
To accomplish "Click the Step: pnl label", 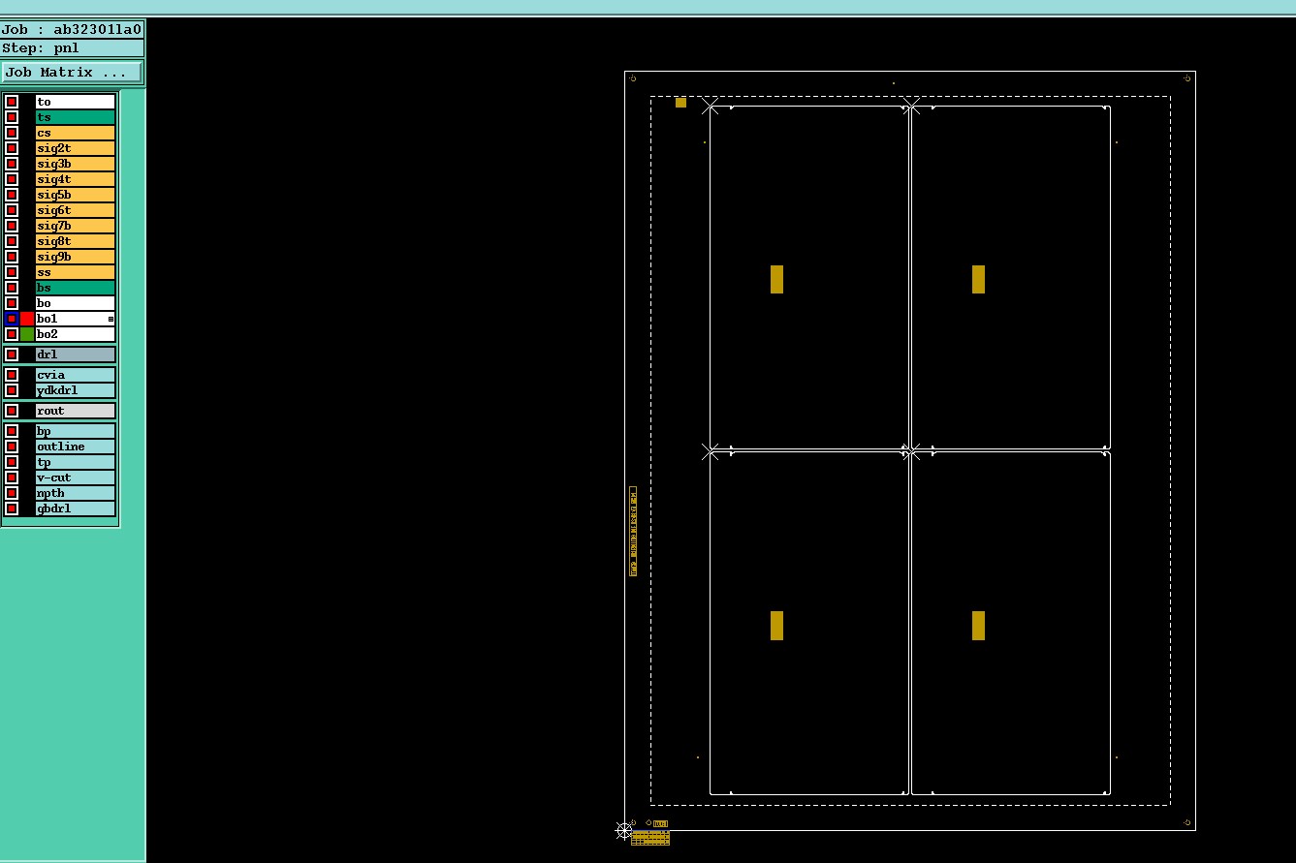I will point(72,48).
